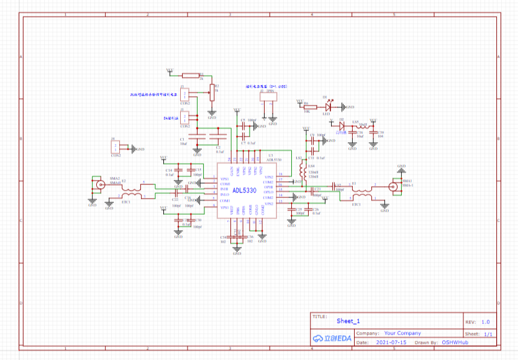Select the J1 CON2 connector

[184, 118]
